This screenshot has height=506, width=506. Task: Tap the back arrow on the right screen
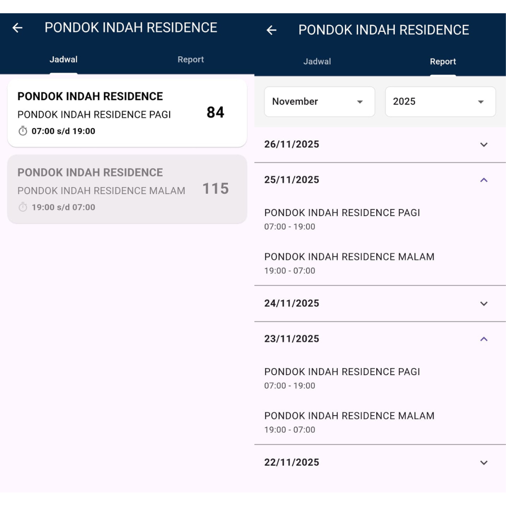coord(271,30)
